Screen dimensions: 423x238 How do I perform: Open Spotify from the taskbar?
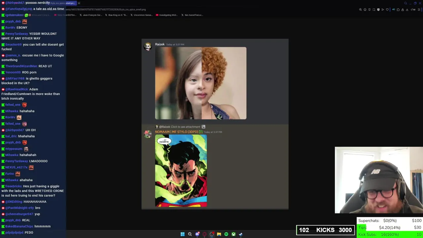coord(226,234)
